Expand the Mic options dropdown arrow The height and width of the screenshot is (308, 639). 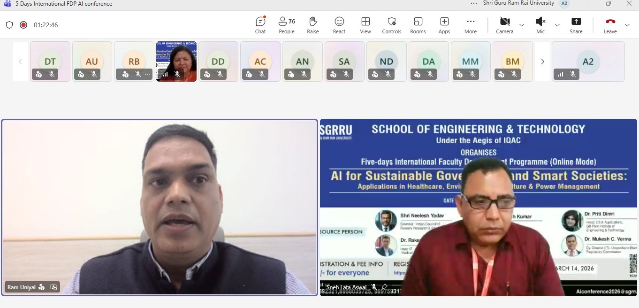click(x=557, y=25)
